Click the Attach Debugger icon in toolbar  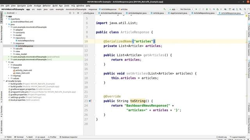[218, 9]
